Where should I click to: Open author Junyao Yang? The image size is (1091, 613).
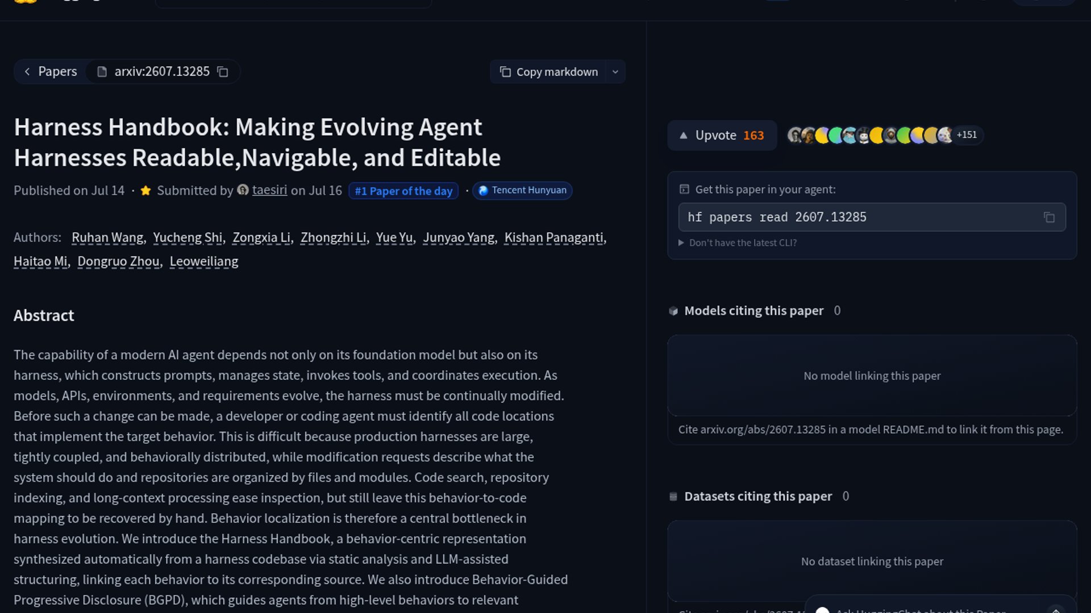coord(459,237)
